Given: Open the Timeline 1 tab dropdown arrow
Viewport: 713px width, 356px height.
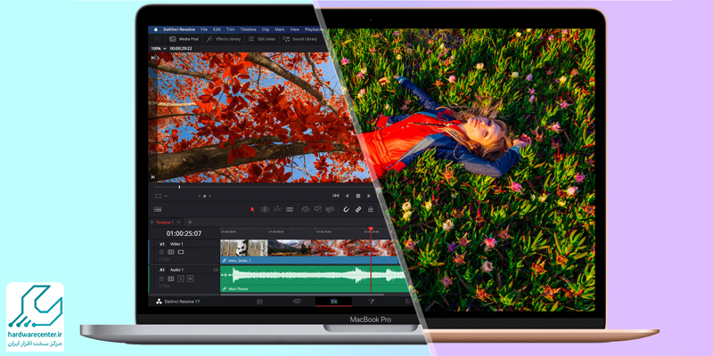Looking at the screenshot, I should click(179, 222).
